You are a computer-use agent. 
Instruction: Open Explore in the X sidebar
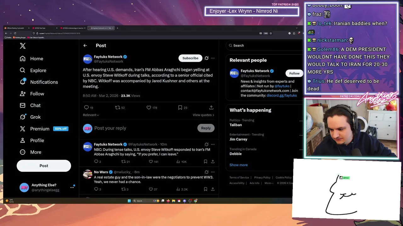[x=33, y=70]
